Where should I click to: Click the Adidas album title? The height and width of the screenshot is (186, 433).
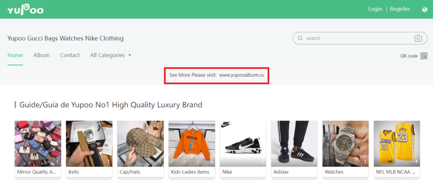click(281, 172)
